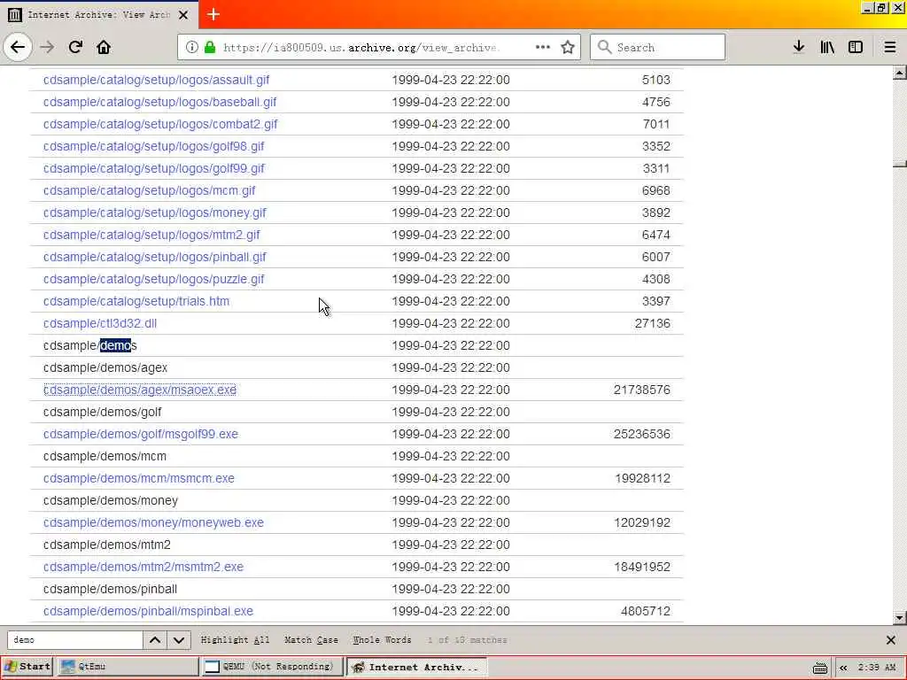The height and width of the screenshot is (680, 907).
Task: Reload the current page
Action: (x=75, y=47)
